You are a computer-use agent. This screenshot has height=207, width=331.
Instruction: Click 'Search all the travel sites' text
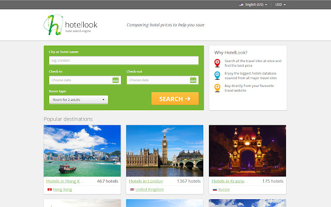[x=253, y=63]
